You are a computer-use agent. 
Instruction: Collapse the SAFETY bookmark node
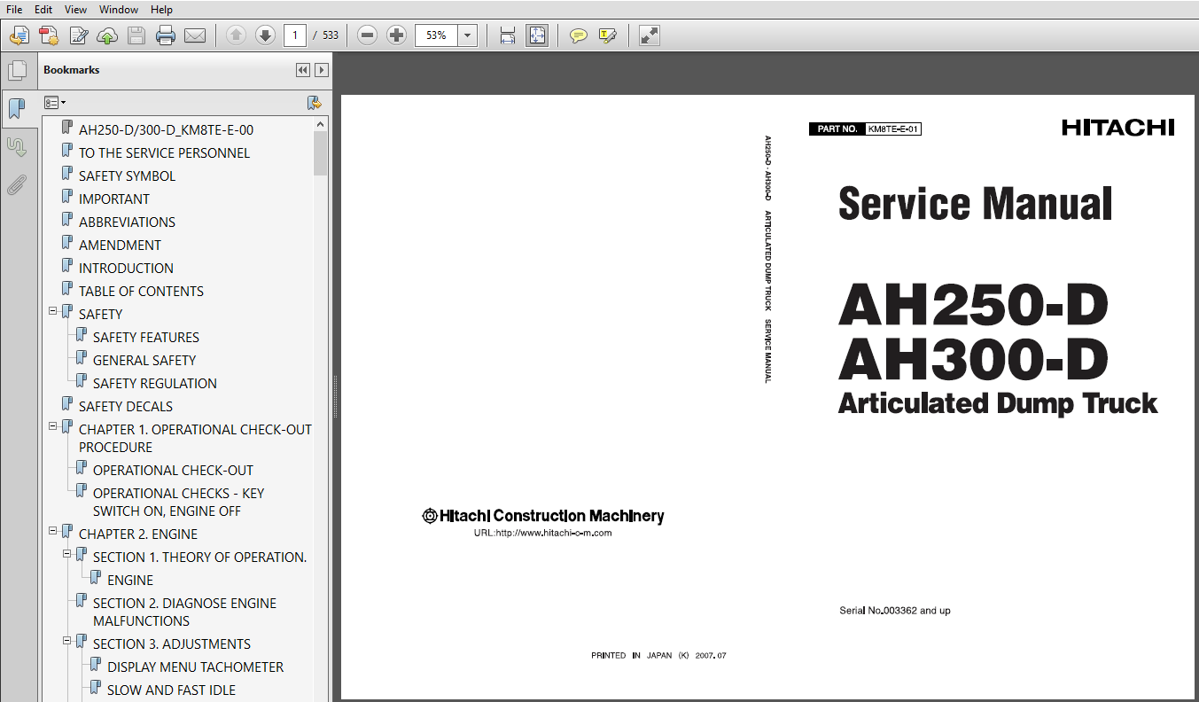point(53,311)
